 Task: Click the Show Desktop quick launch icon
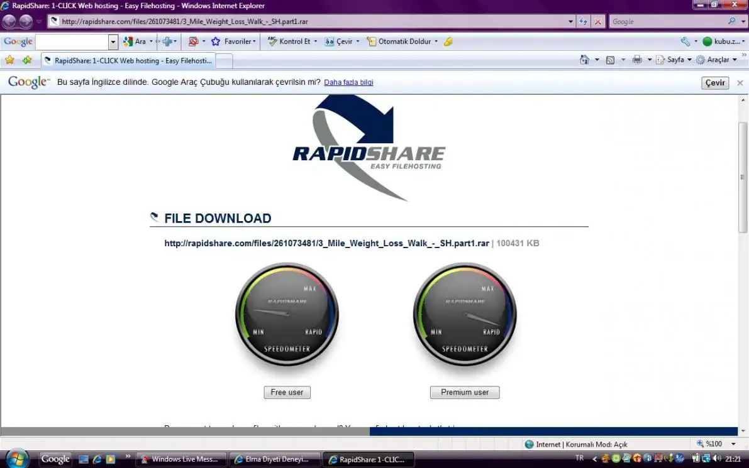coord(84,459)
